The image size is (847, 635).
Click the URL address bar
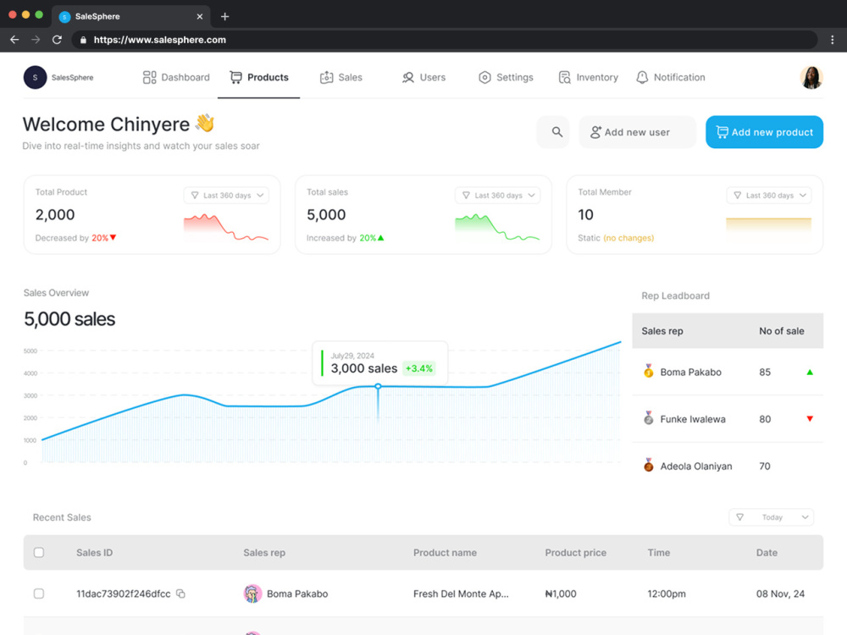tap(444, 40)
